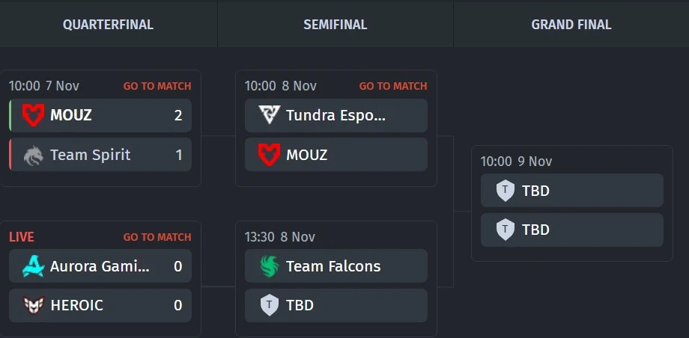The width and height of the screenshot is (689, 338).
Task: Click the MOUZ logo in the quarterfinal
Action: (33, 116)
